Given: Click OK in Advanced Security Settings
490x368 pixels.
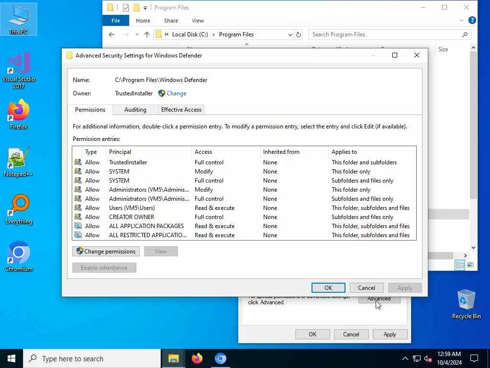Looking at the screenshot, I should [x=328, y=288].
